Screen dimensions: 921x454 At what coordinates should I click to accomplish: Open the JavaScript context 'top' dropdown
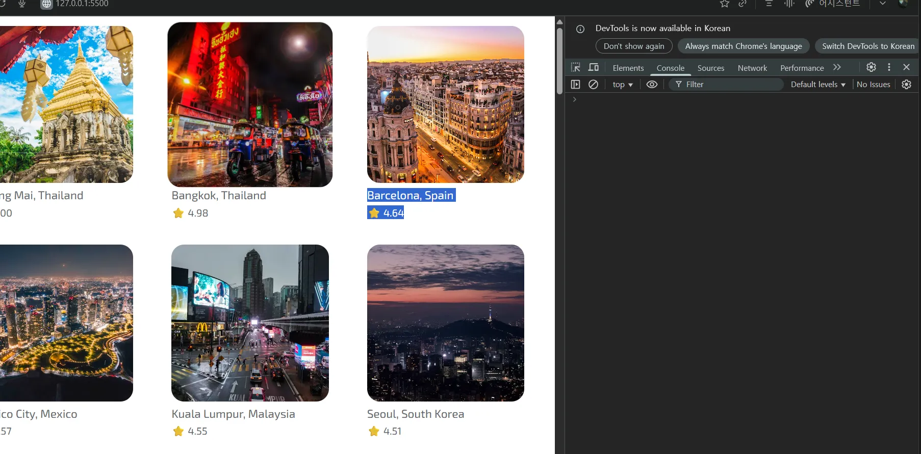[x=623, y=85]
